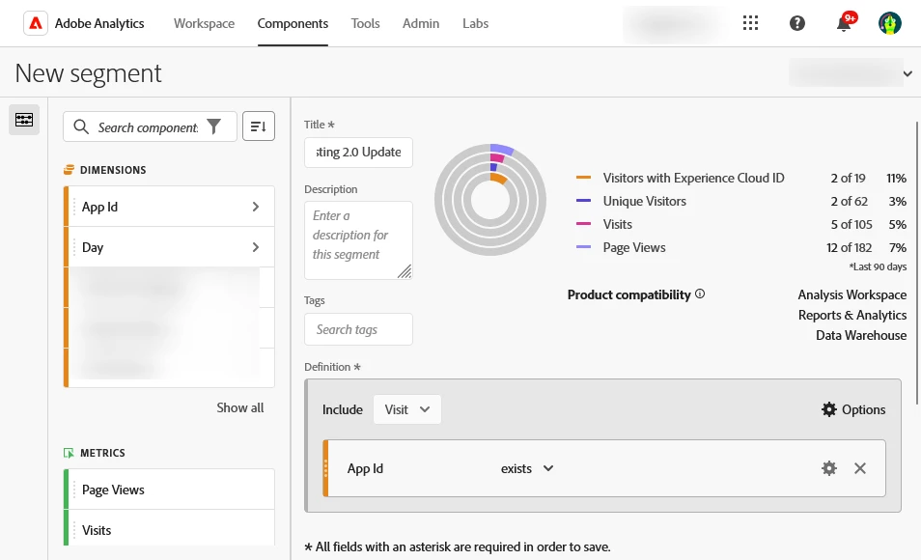Click the '12 of 182' value
921x560 pixels.
point(849,247)
